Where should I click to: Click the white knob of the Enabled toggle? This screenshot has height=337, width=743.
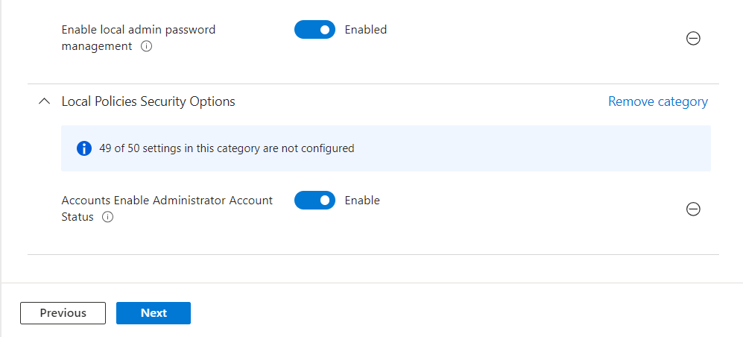(325, 30)
